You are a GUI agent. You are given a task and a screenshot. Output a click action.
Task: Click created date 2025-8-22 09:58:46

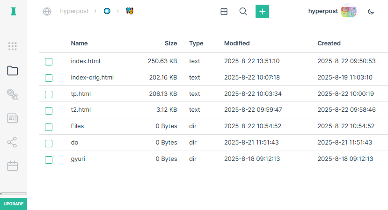pyautogui.click(x=346, y=109)
